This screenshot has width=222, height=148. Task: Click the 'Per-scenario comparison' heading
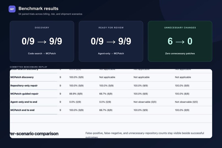(x=34, y=134)
